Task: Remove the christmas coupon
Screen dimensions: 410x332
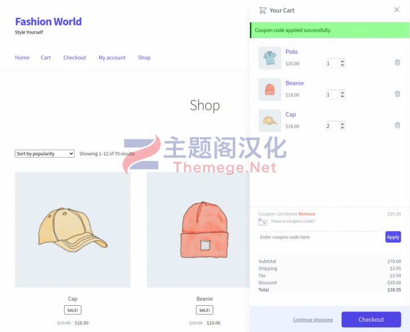Action: pyautogui.click(x=307, y=214)
